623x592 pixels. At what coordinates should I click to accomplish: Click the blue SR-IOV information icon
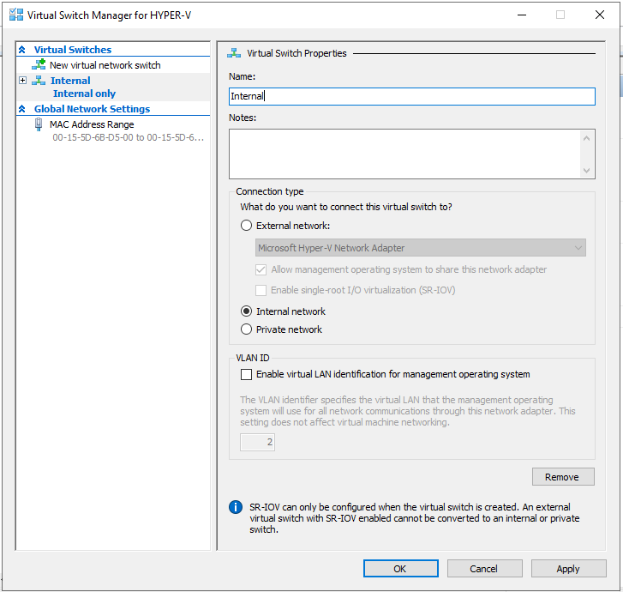coord(236,507)
